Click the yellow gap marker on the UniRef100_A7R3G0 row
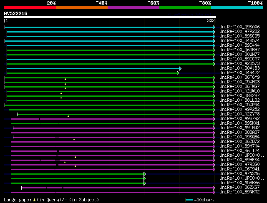The height and width of the screenshot is (203, 267). click(75, 166)
